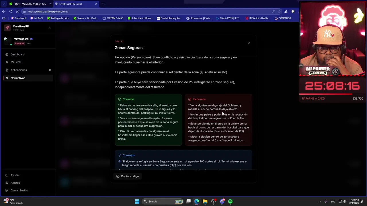This screenshot has width=367, height=206.
Task: Close the RDjavi Kick tab
Action: 50,4
